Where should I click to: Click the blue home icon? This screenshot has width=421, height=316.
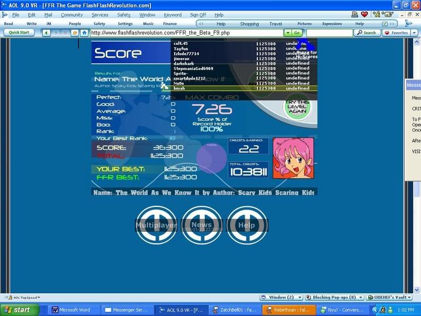coord(84,33)
